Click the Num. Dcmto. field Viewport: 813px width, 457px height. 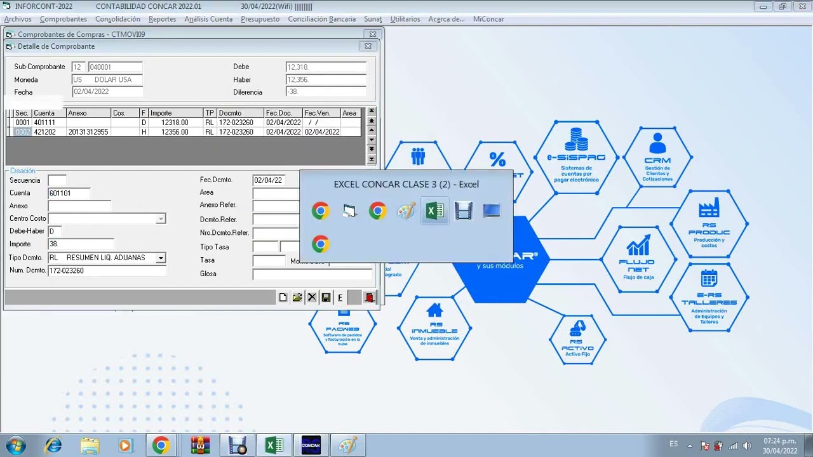pos(107,271)
